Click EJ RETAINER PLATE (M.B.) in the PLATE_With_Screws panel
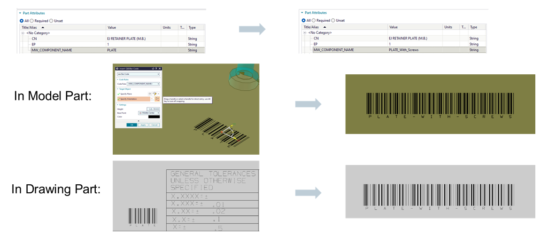The width and height of the screenshot is (548, 236). pyautogui.click(x=408, y=38)
